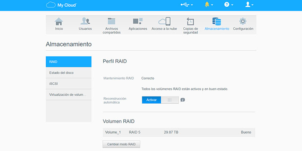Viewport: 302px width, 151px height.
Task: Open the Aplicaciones icon
Action: 138,21
